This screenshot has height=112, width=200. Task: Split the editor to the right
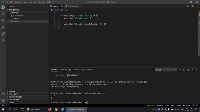(x=192, y=6)
